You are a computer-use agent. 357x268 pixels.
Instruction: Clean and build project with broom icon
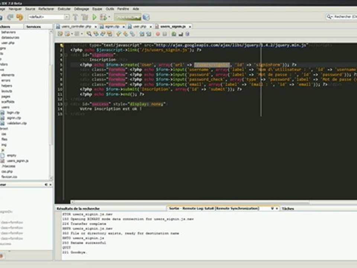point(85,17)
